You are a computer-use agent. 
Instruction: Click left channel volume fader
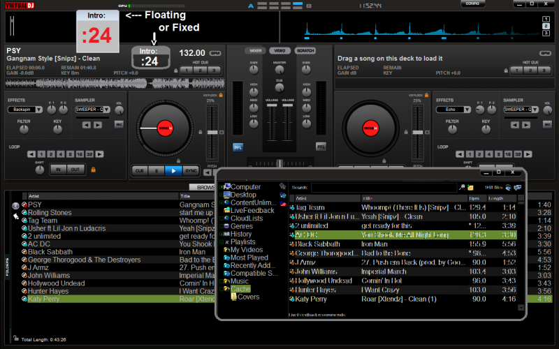pyautogui.click(x=272, y=105)
